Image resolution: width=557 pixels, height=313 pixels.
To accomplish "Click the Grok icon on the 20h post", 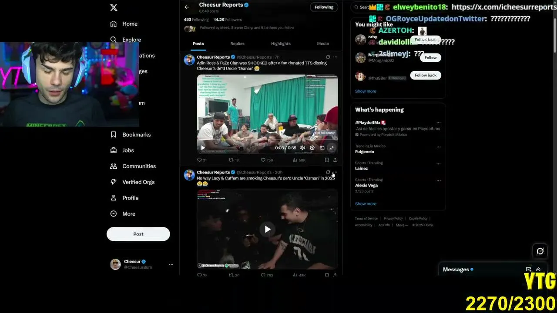I will (x=328, y=172).
